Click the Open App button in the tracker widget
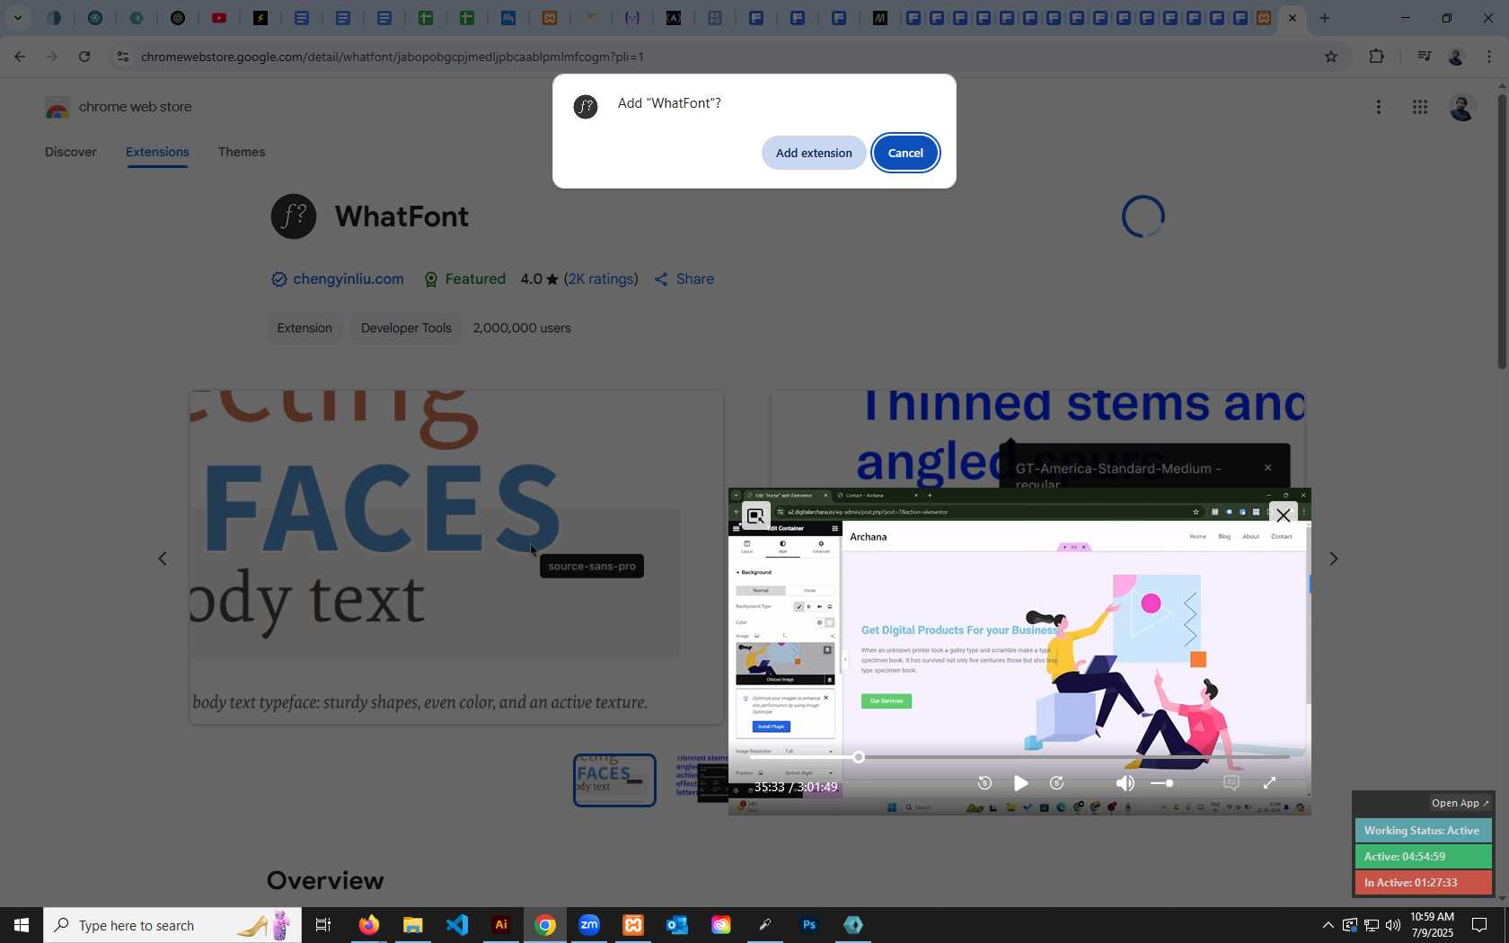Viewport: 1509px width, 943px height. point(1460,803)
